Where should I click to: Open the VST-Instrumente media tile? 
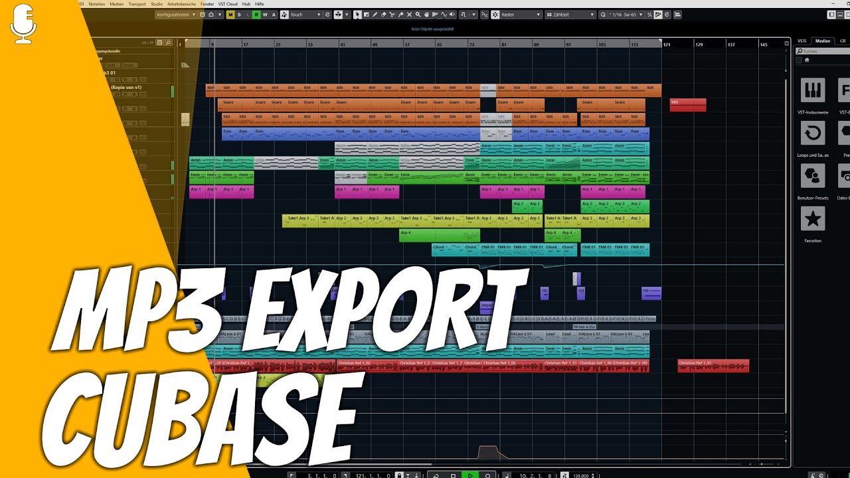[813, 90]
